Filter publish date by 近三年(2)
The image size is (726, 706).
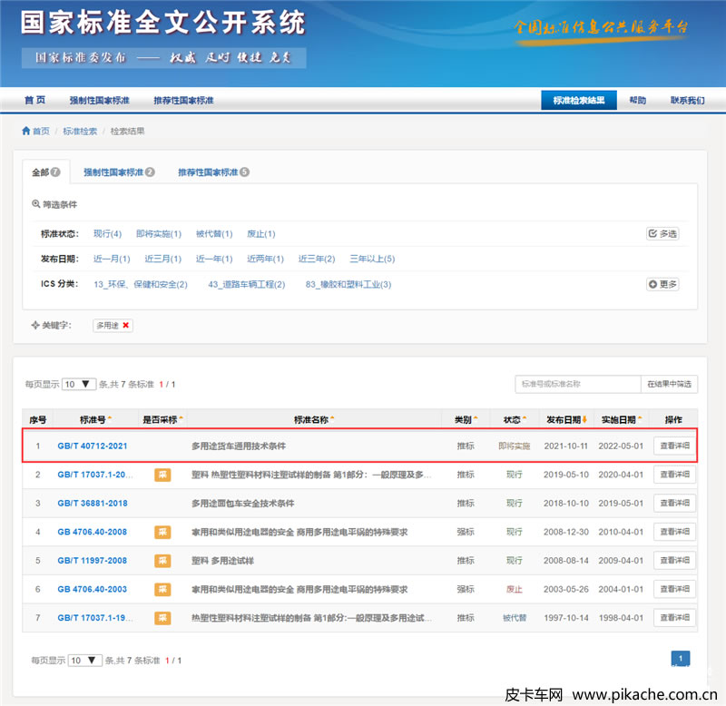(x=317, y=259)
